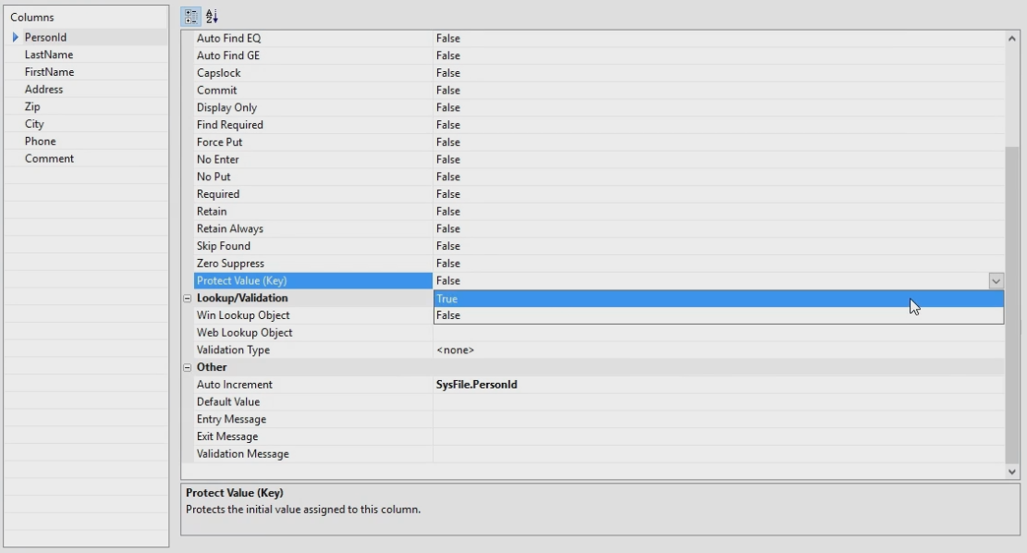Click the Required property value

pos(717,194)
